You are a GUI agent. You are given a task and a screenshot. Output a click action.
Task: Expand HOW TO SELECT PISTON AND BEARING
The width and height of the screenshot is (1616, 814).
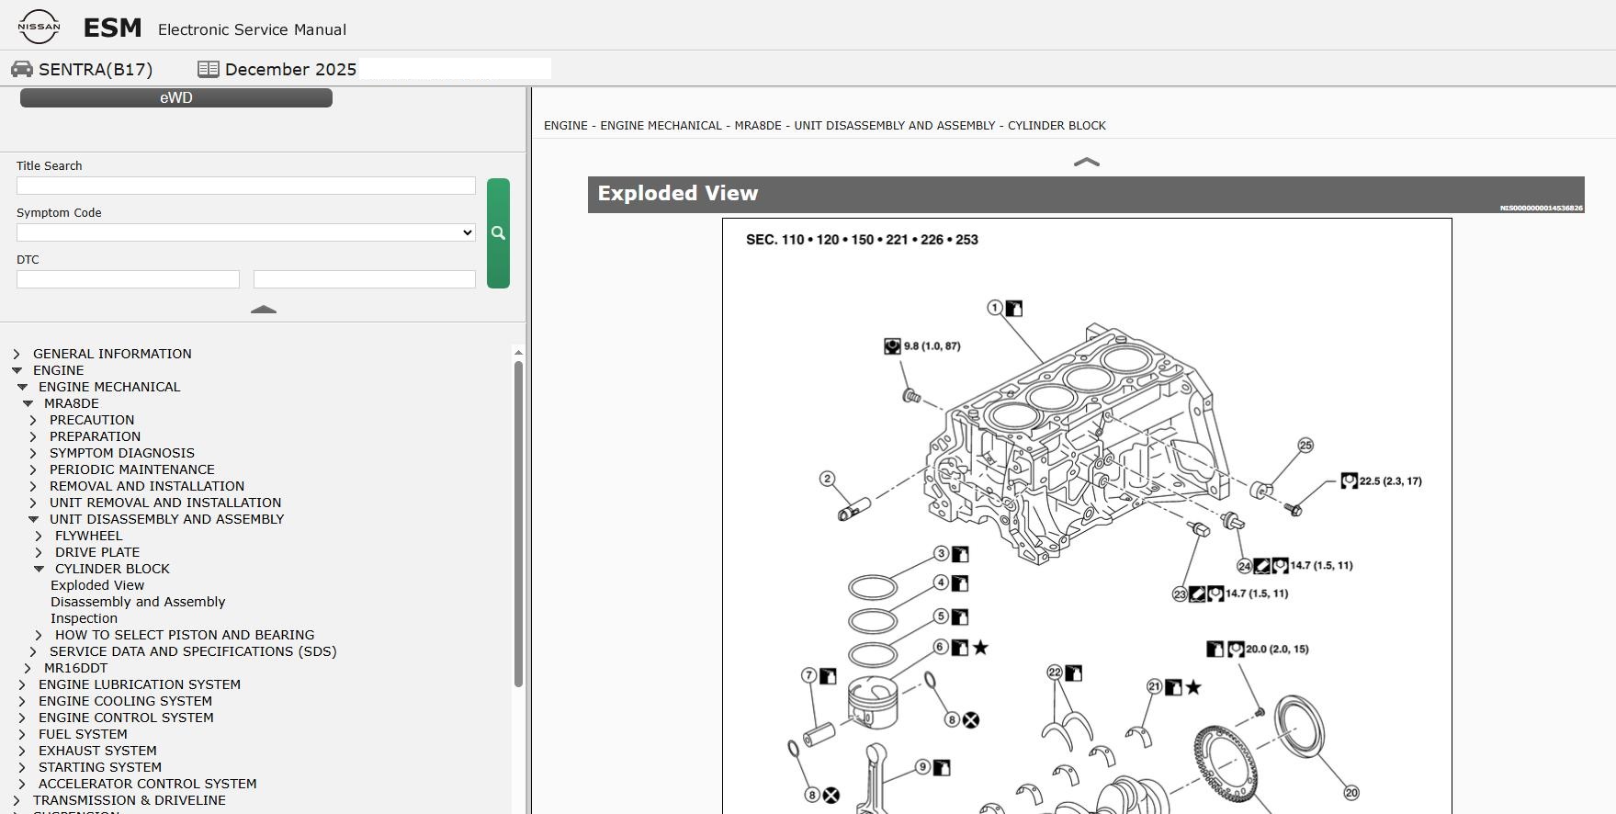pos(39,635)
